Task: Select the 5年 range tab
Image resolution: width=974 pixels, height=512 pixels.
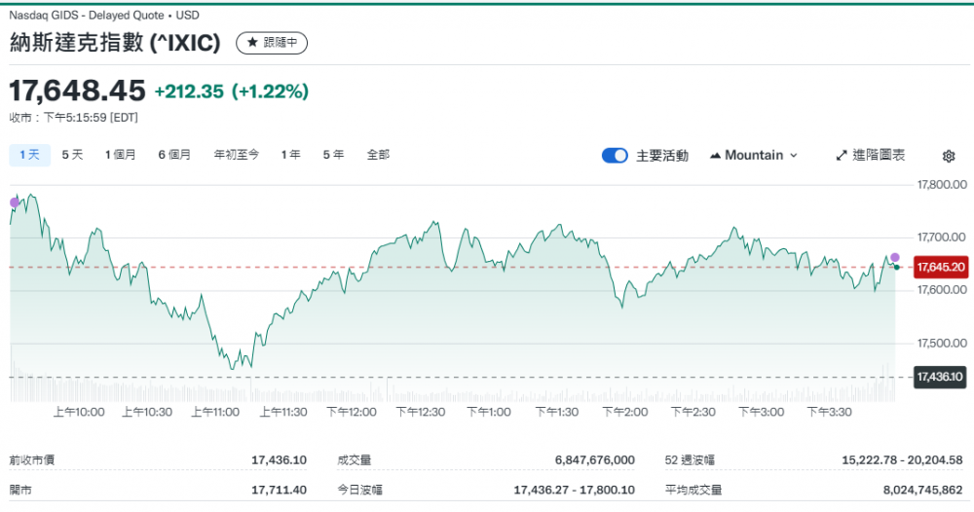Action: point(333,154)
